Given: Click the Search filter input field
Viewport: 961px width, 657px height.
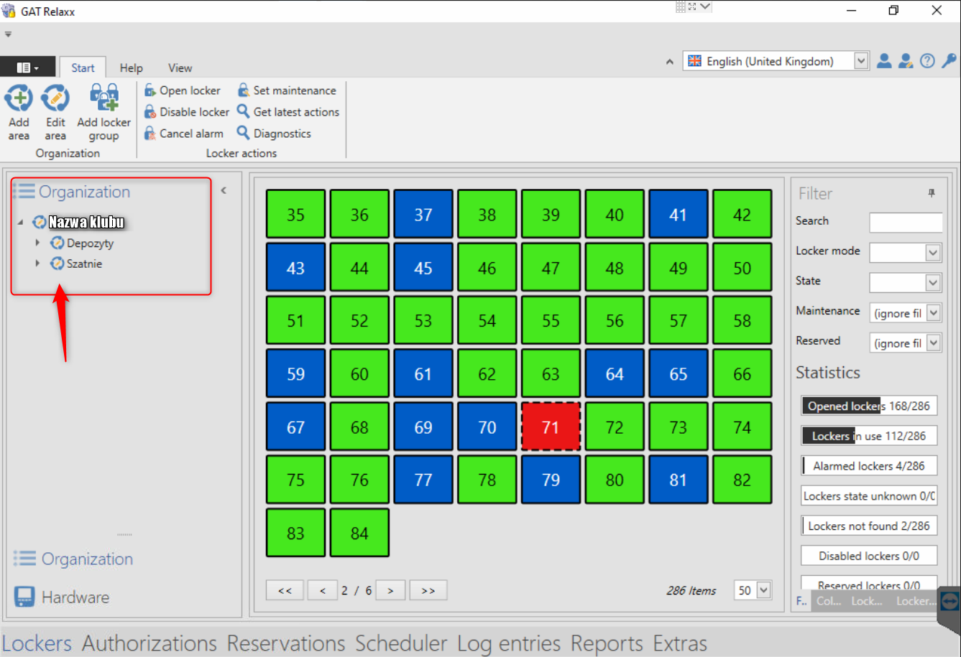Looking at the screenshot, I should [x=905, y=222].
